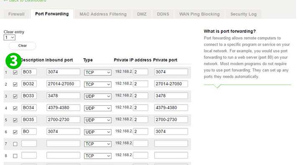Open the Type dropdown in row 8

98,156
